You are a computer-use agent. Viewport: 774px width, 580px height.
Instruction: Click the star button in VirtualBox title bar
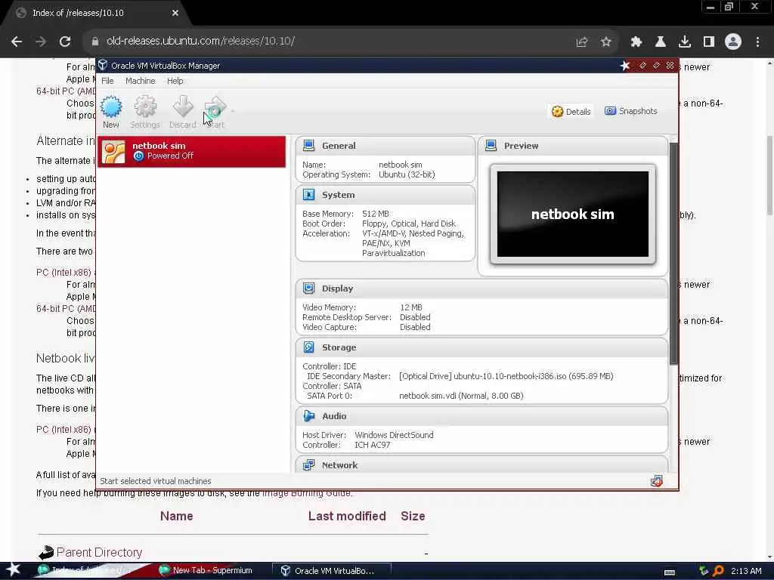[x=625, y=66]
